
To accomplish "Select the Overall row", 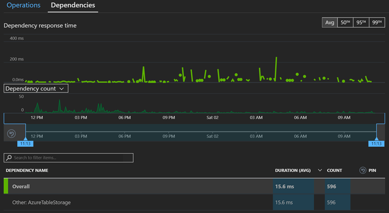I will [194, 186].
